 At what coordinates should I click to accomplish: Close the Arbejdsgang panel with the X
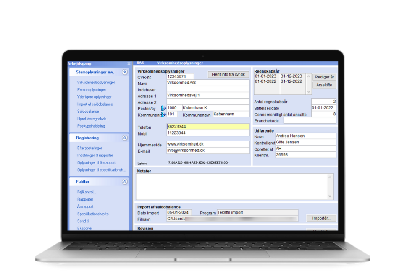coord(129,64)
